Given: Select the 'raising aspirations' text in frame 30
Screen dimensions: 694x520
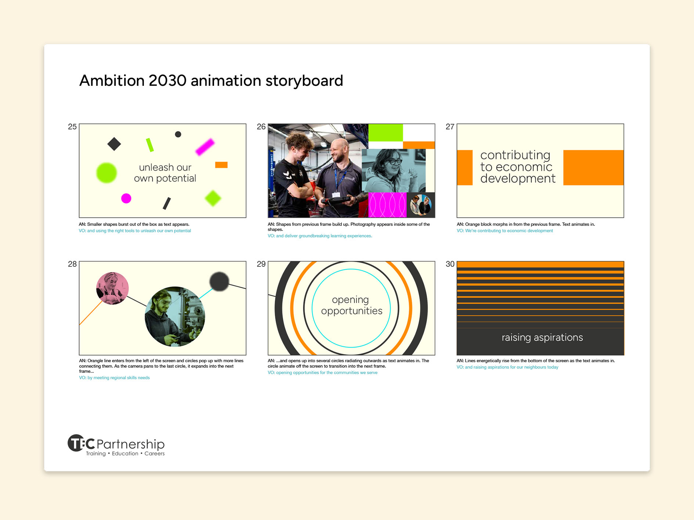Looking at the screenshot, I should click(542, 338).
